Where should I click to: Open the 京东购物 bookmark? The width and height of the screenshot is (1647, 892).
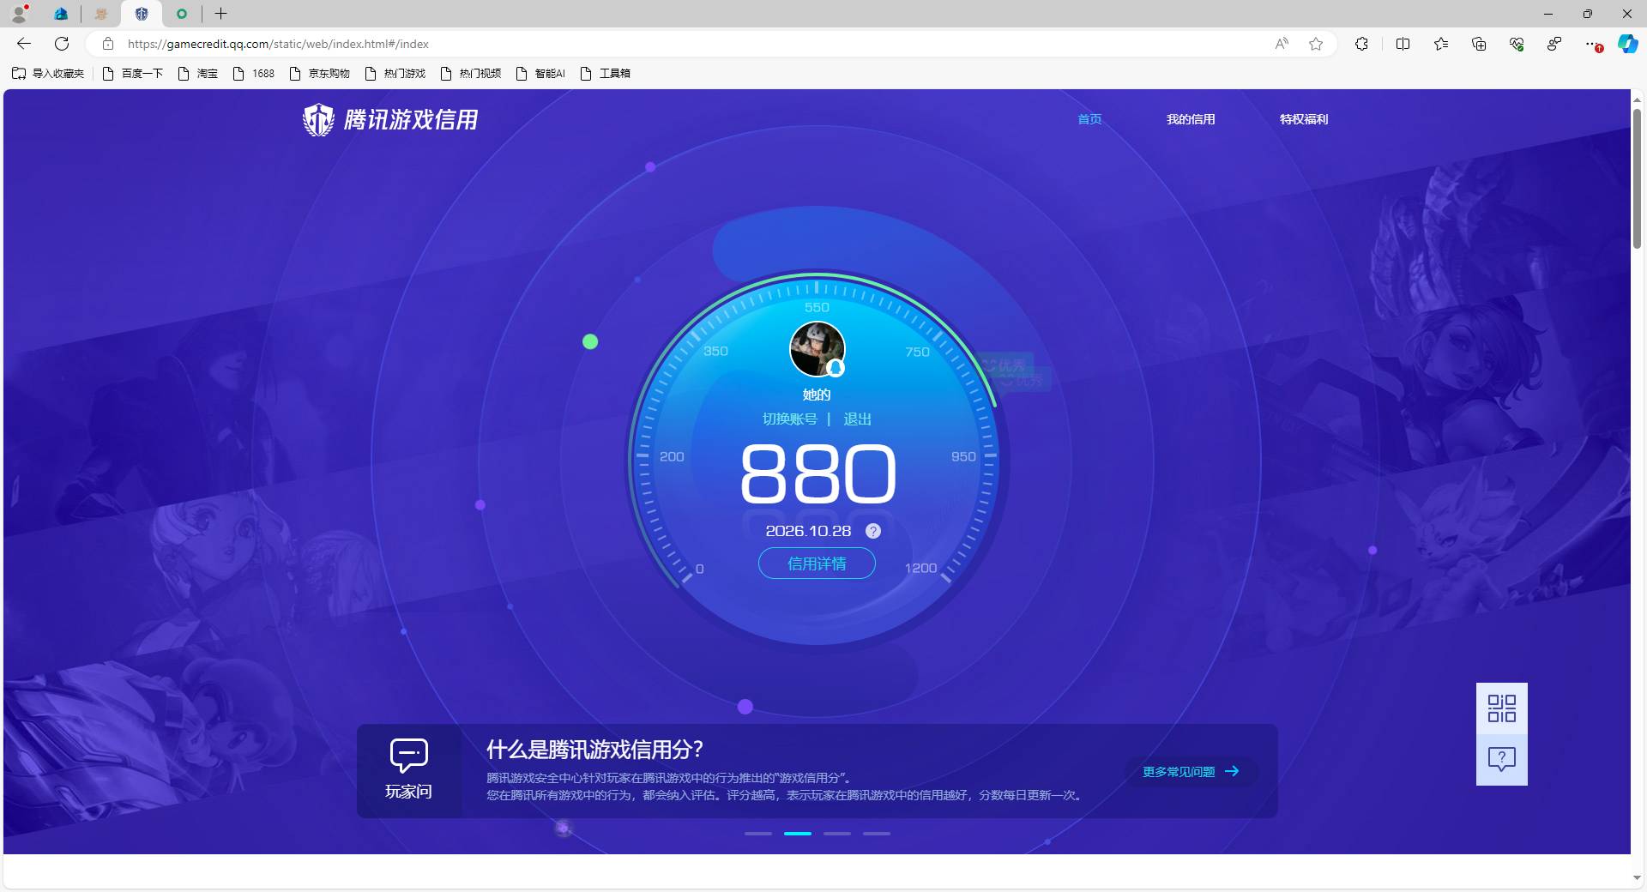click(x=320, y=74)
